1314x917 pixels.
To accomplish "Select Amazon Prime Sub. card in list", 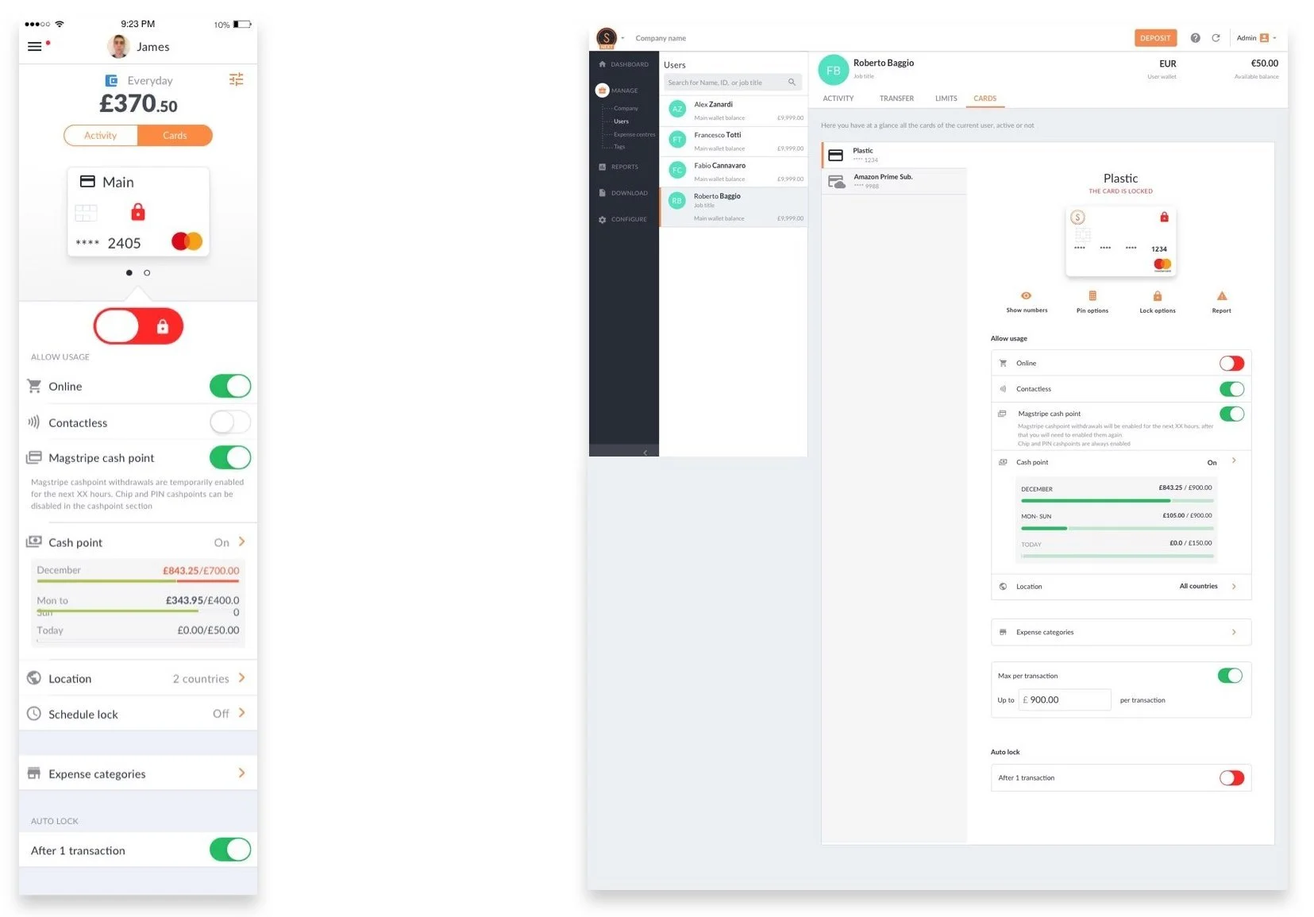I will [894, 182].
